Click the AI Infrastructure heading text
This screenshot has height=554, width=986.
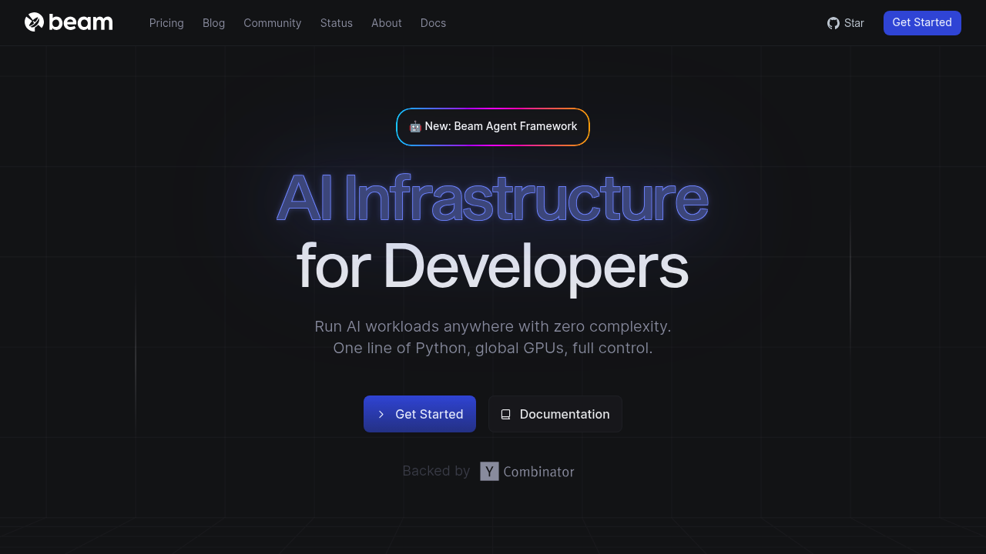click(x=492, y=198)
